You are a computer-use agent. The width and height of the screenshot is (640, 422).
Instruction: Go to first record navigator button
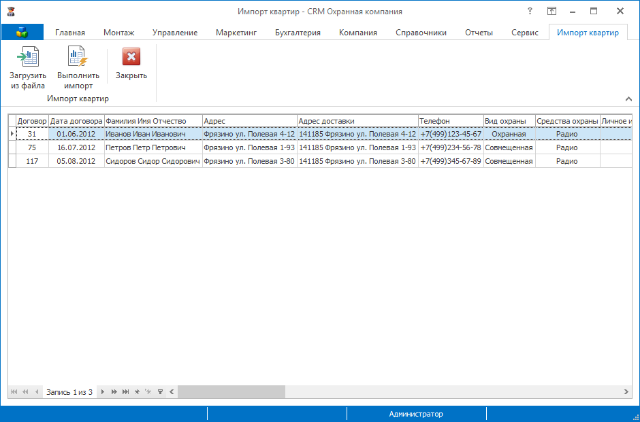tap(14, 392)
